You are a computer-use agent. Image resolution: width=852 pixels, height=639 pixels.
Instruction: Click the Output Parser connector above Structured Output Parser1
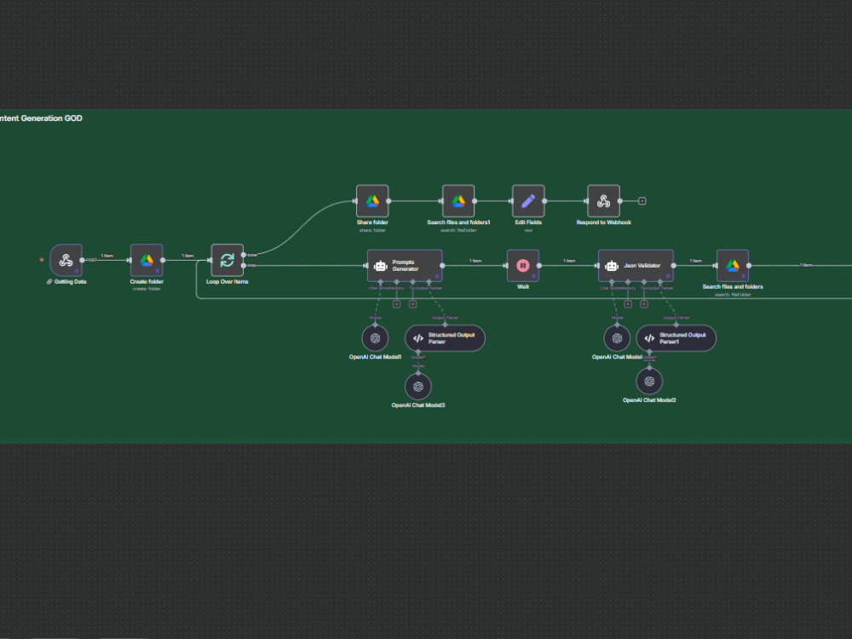[x=676, y=325]
